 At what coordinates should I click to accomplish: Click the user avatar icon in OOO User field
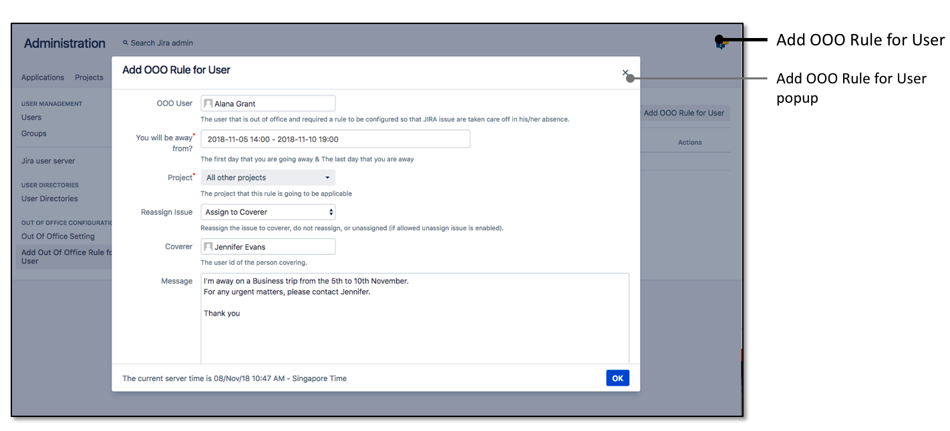pyautogui.click(x=208, y=103)
